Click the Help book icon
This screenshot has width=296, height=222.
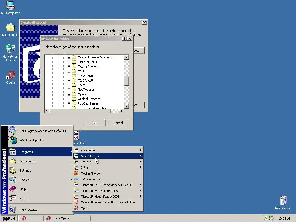[13, 189]
